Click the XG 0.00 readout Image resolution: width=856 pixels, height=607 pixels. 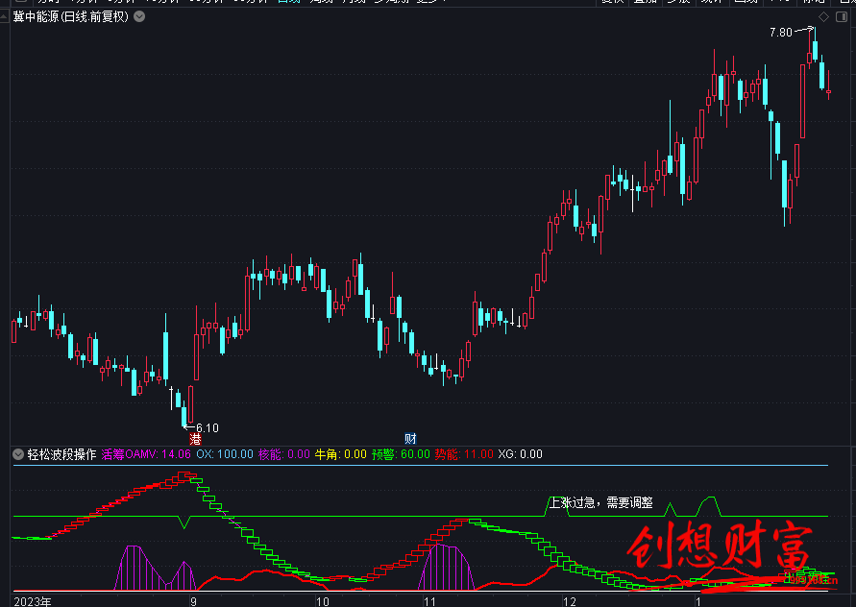point(520,454)
